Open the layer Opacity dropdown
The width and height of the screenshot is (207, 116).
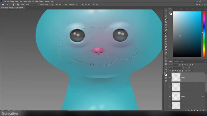point(192,68)
